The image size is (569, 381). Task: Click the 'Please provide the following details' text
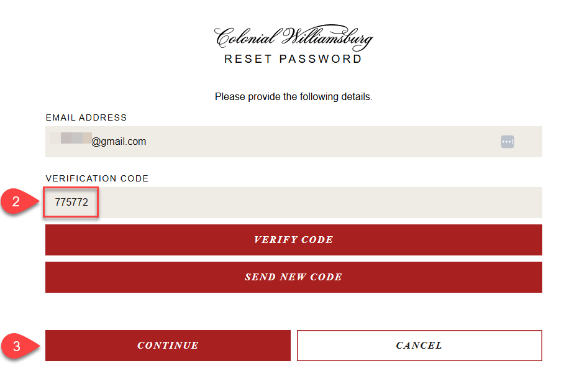(294, 96)
